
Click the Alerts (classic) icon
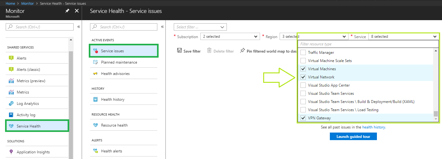point(11,70)
